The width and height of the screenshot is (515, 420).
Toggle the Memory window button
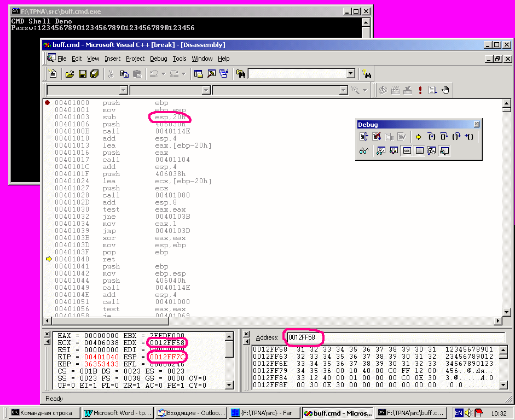419,151
